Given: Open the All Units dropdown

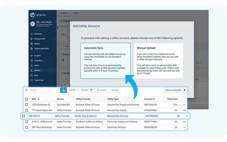Looking at the screenshot, I should [x=115, y=90].
